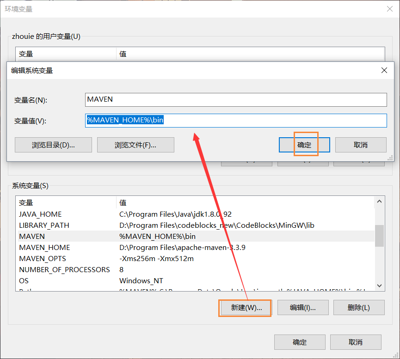The height and width of the screenshot is (359, 400).
Task: Click the value C:\Program Files\Java\jdk1.8.0_92
Action: (175, 214)
